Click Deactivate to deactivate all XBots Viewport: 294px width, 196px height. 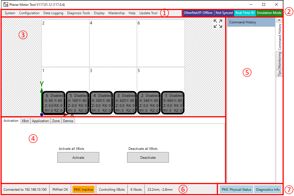click(x=148, y=157)
